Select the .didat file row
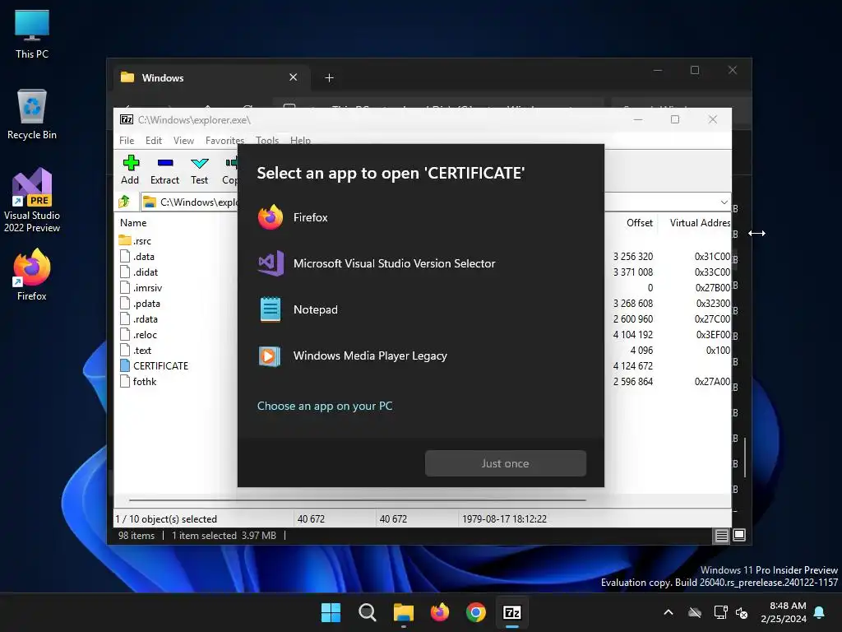 click(138, 272)
